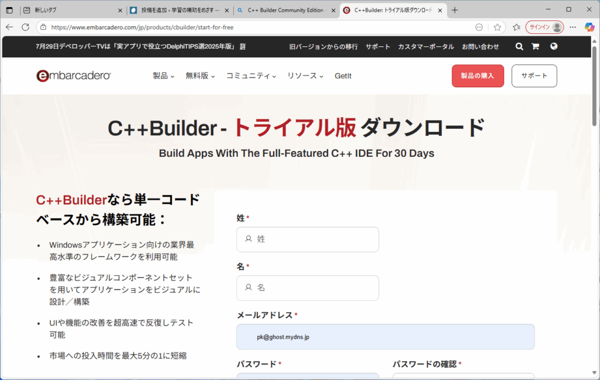Open a new browser tab with plus
The height and width of the screenshot is (380, 600).
click(x=455, y=11)
